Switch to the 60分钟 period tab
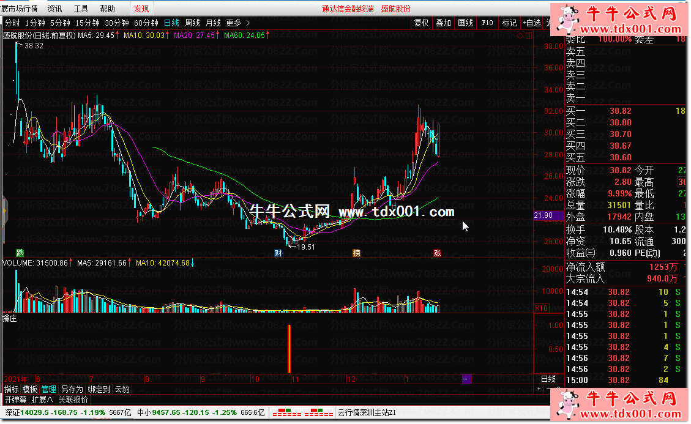Image resolution: width=691 pixels, height=424 pixels. coord(146,23)
